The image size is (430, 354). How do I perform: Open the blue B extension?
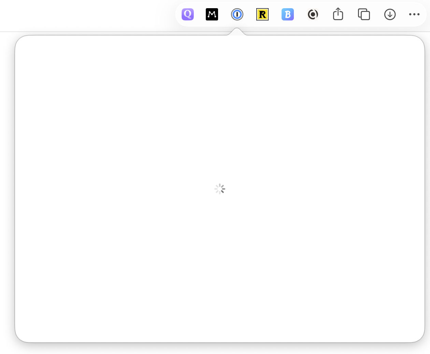pyautogui.click(x=287, y=14)
